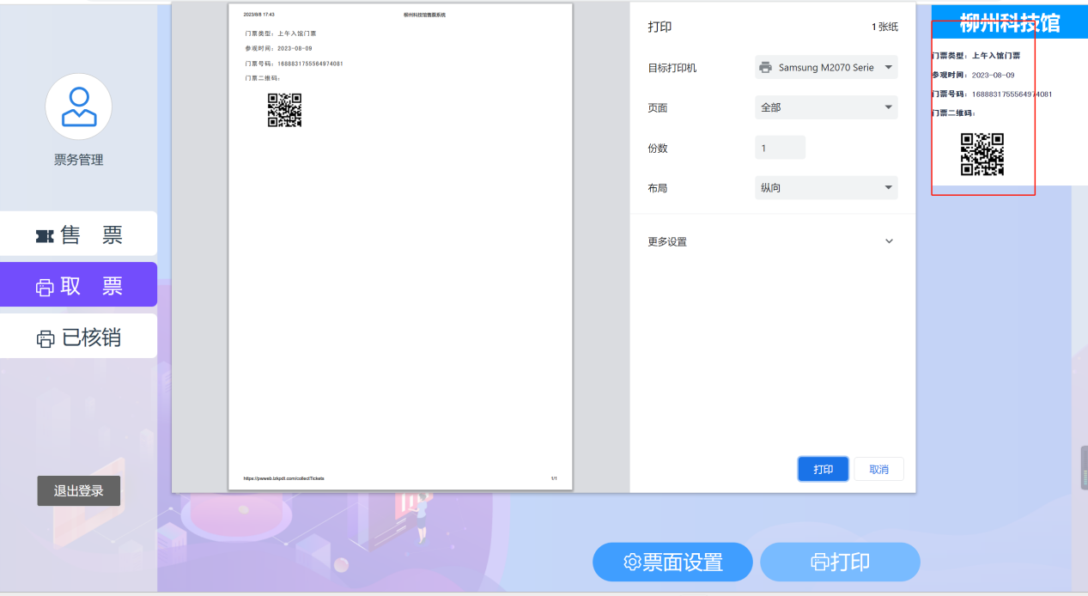Click the QR code in the ticket preview
This screenshot has height=596, width=1088.
(x=285, y=110)
